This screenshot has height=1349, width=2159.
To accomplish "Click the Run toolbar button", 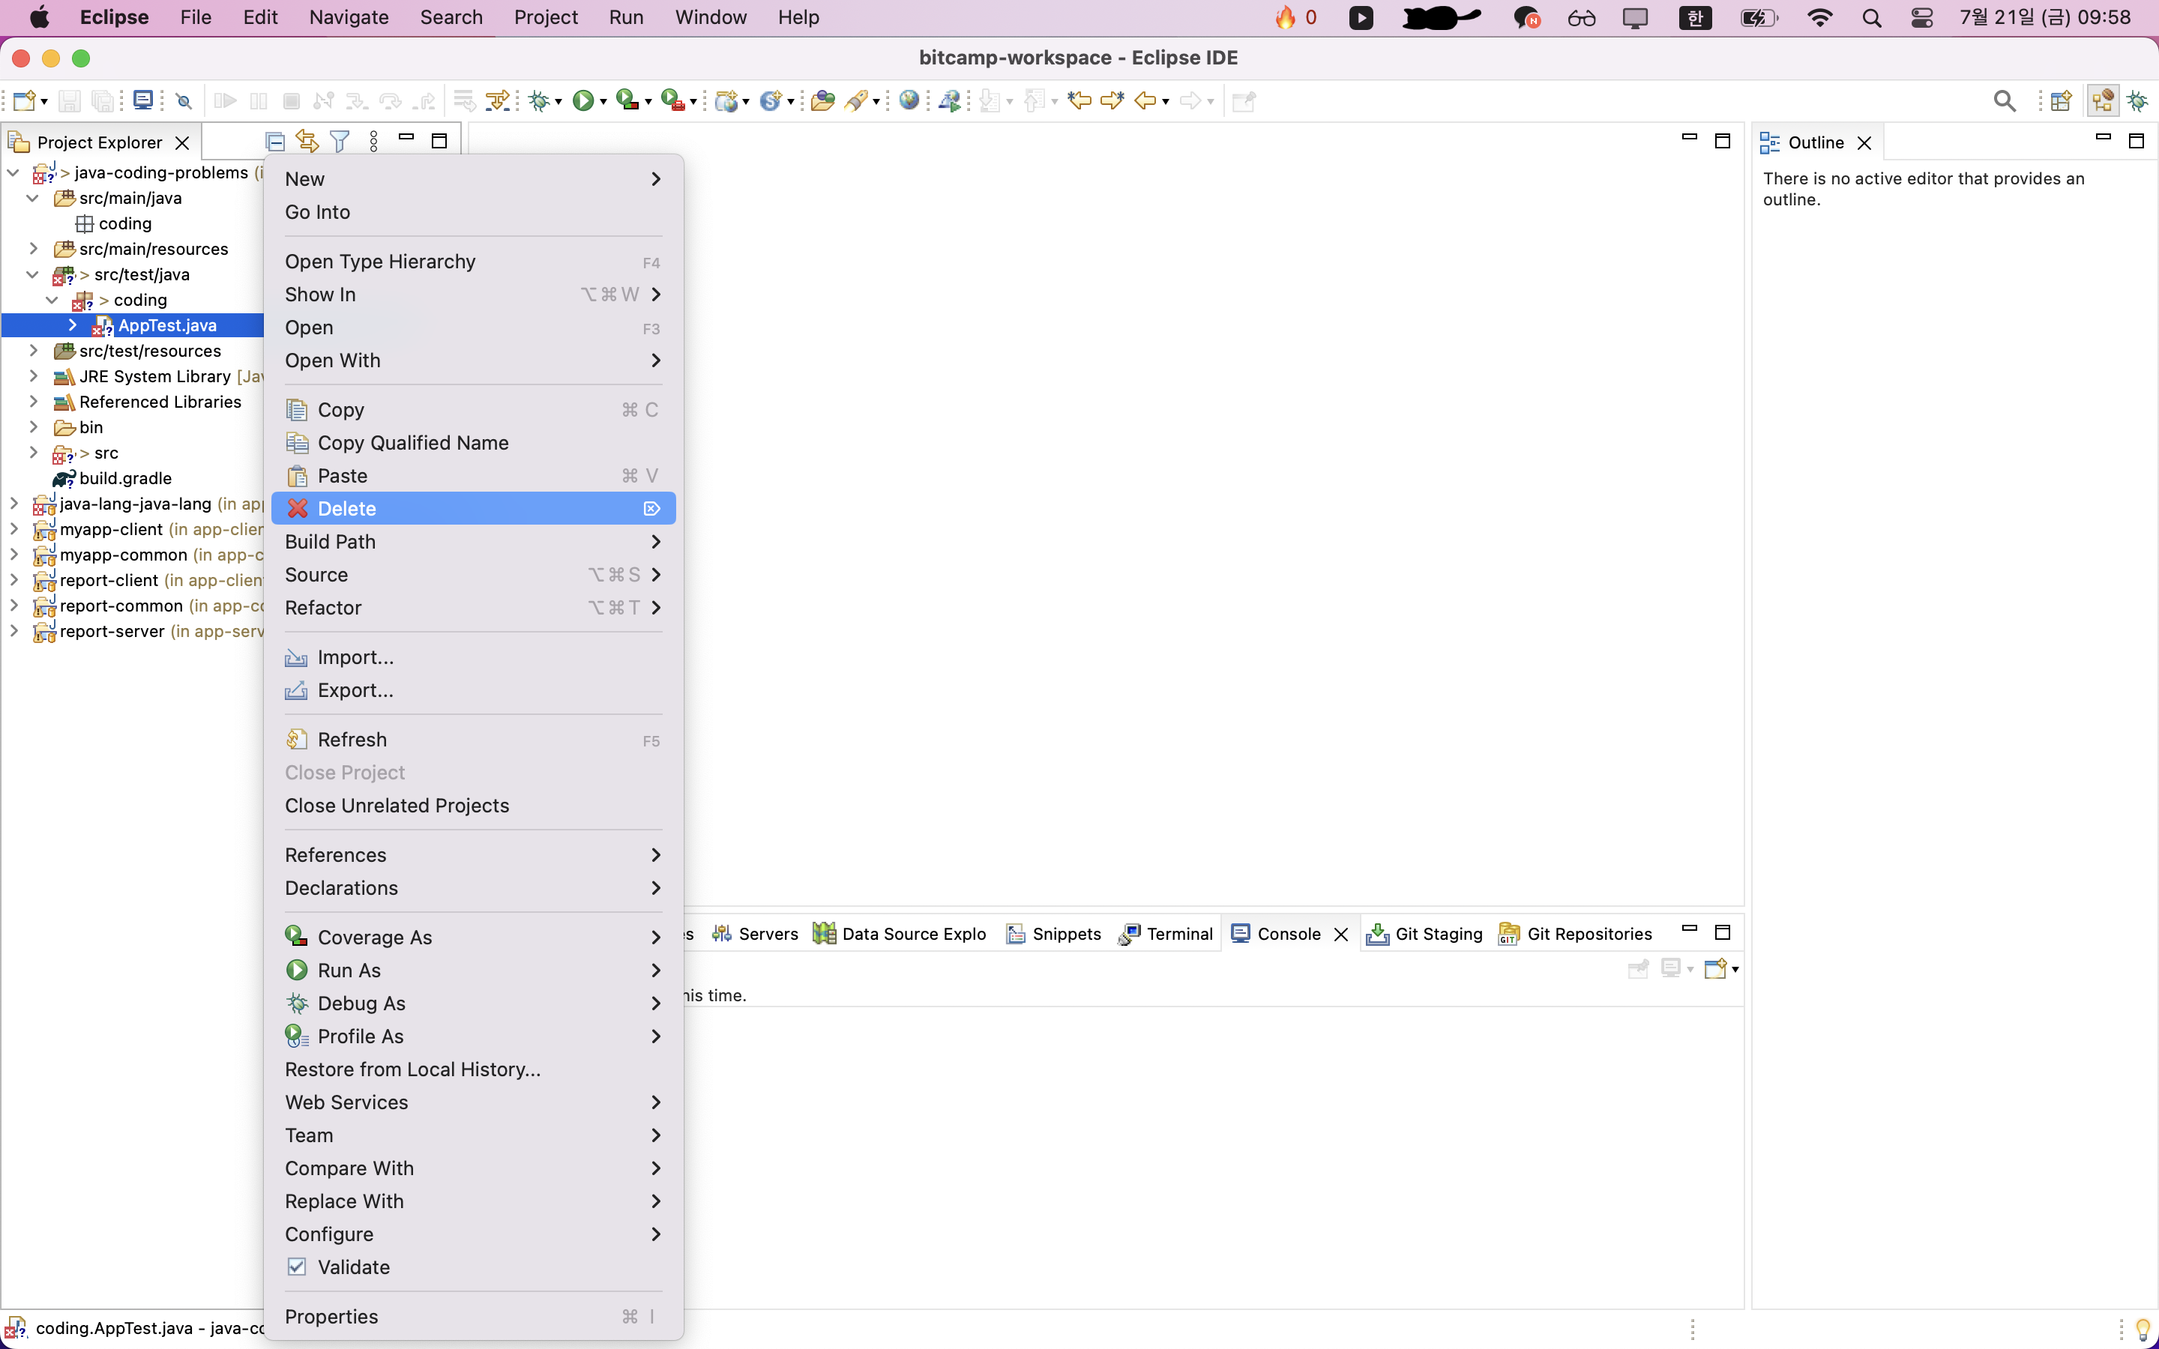I will [x=582, y=101].
